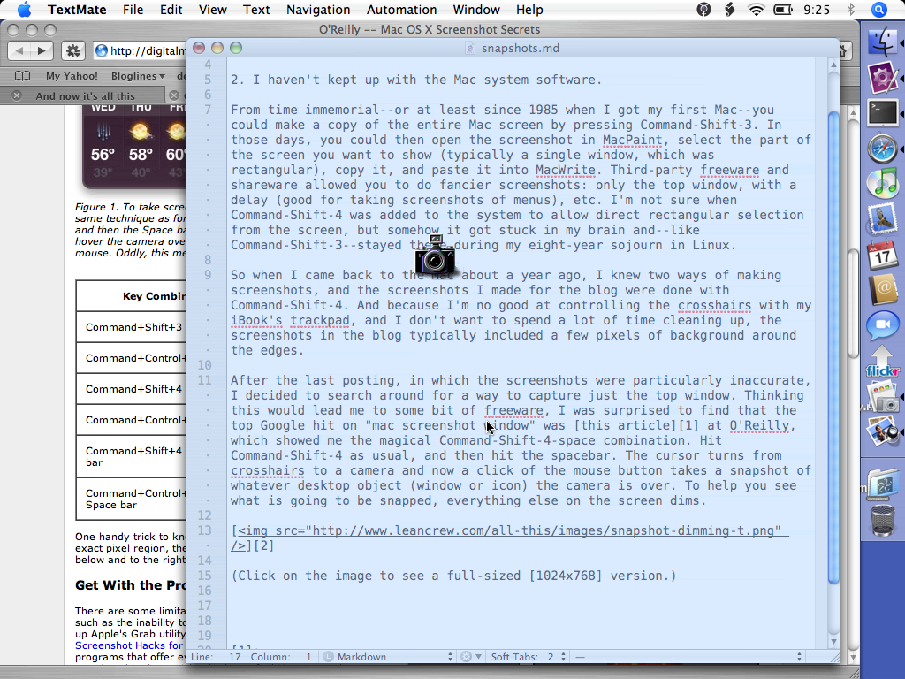Click the globe icon in Safari's address bar
The height and width of the screenshot is (679, 905).
point(102,50)
